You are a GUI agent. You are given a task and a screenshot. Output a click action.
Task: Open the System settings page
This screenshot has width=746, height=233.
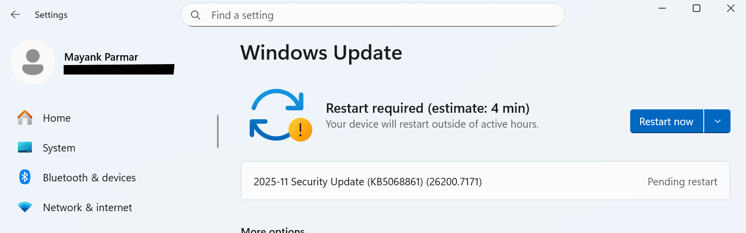click(x=59, y=148)
